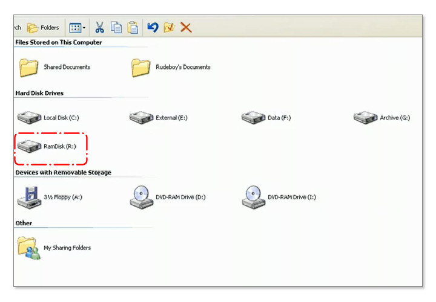Click the "3½ Floppy (A:)" label
The image size is (436, 302).
(x=63, y=197)
